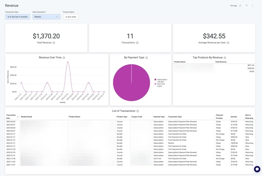Click the By Payment Type info icon
This screenshot has width=262, height=176.
[146, 58]
